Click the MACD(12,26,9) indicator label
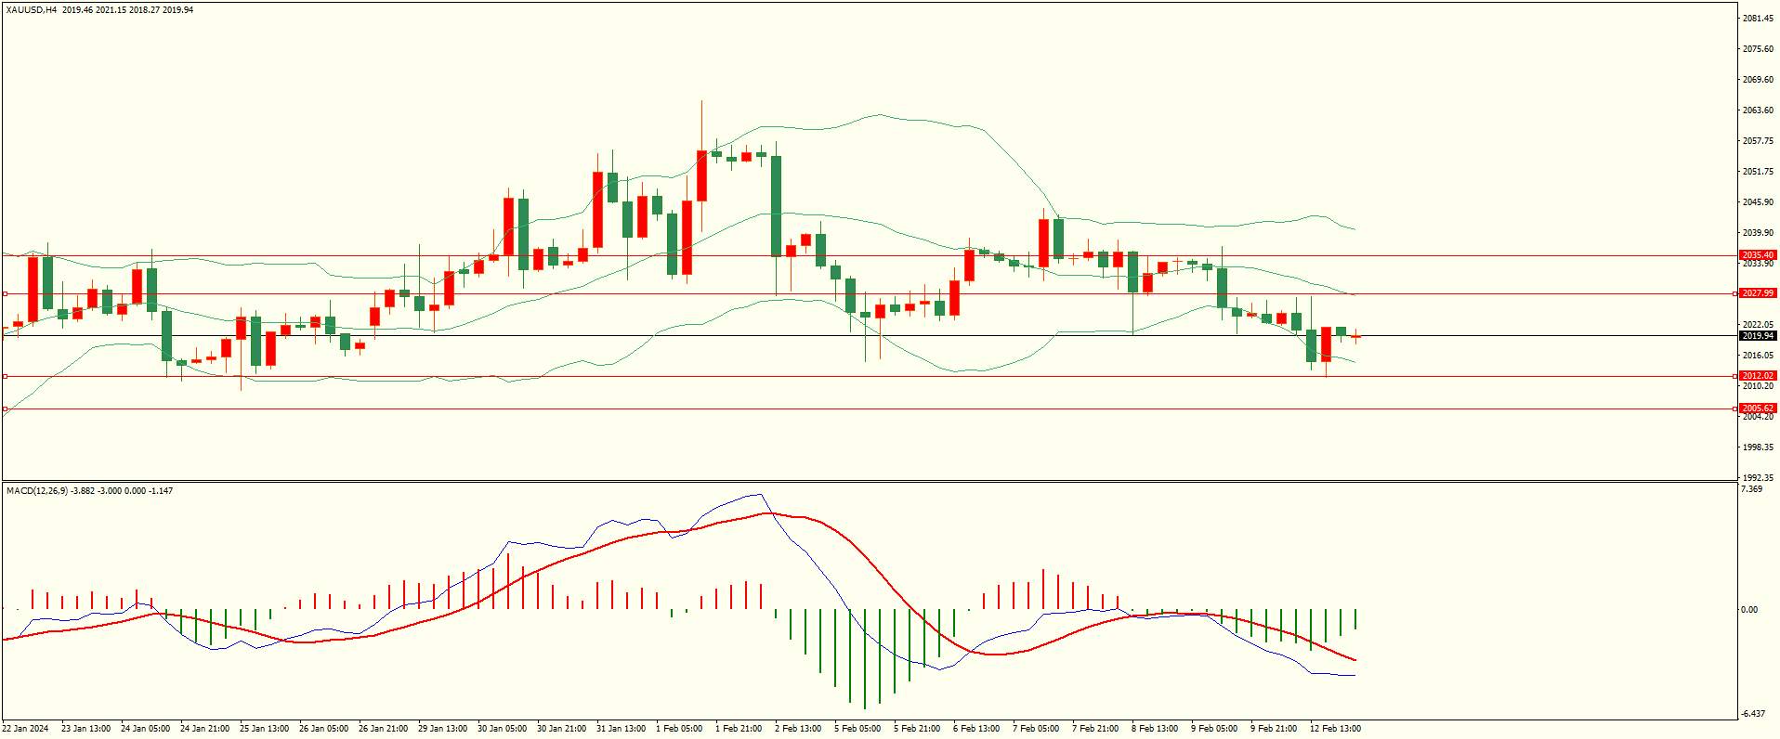 [x=36, y=490]
